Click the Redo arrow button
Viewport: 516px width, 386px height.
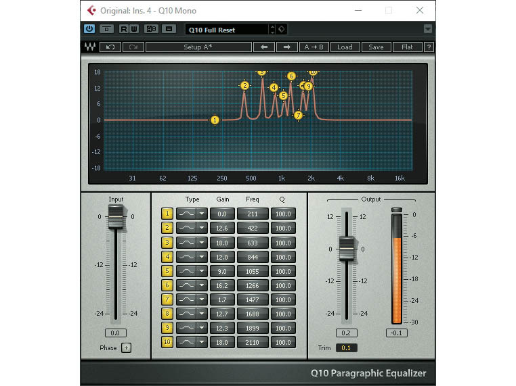point(133,47)
